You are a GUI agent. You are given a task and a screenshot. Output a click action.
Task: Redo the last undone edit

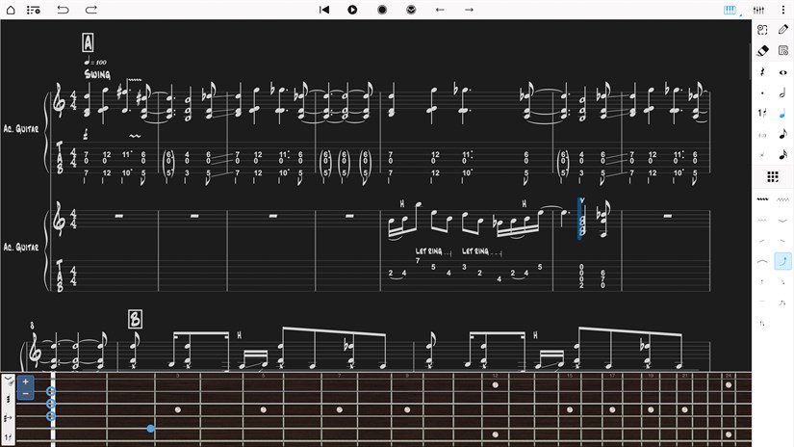91,10
